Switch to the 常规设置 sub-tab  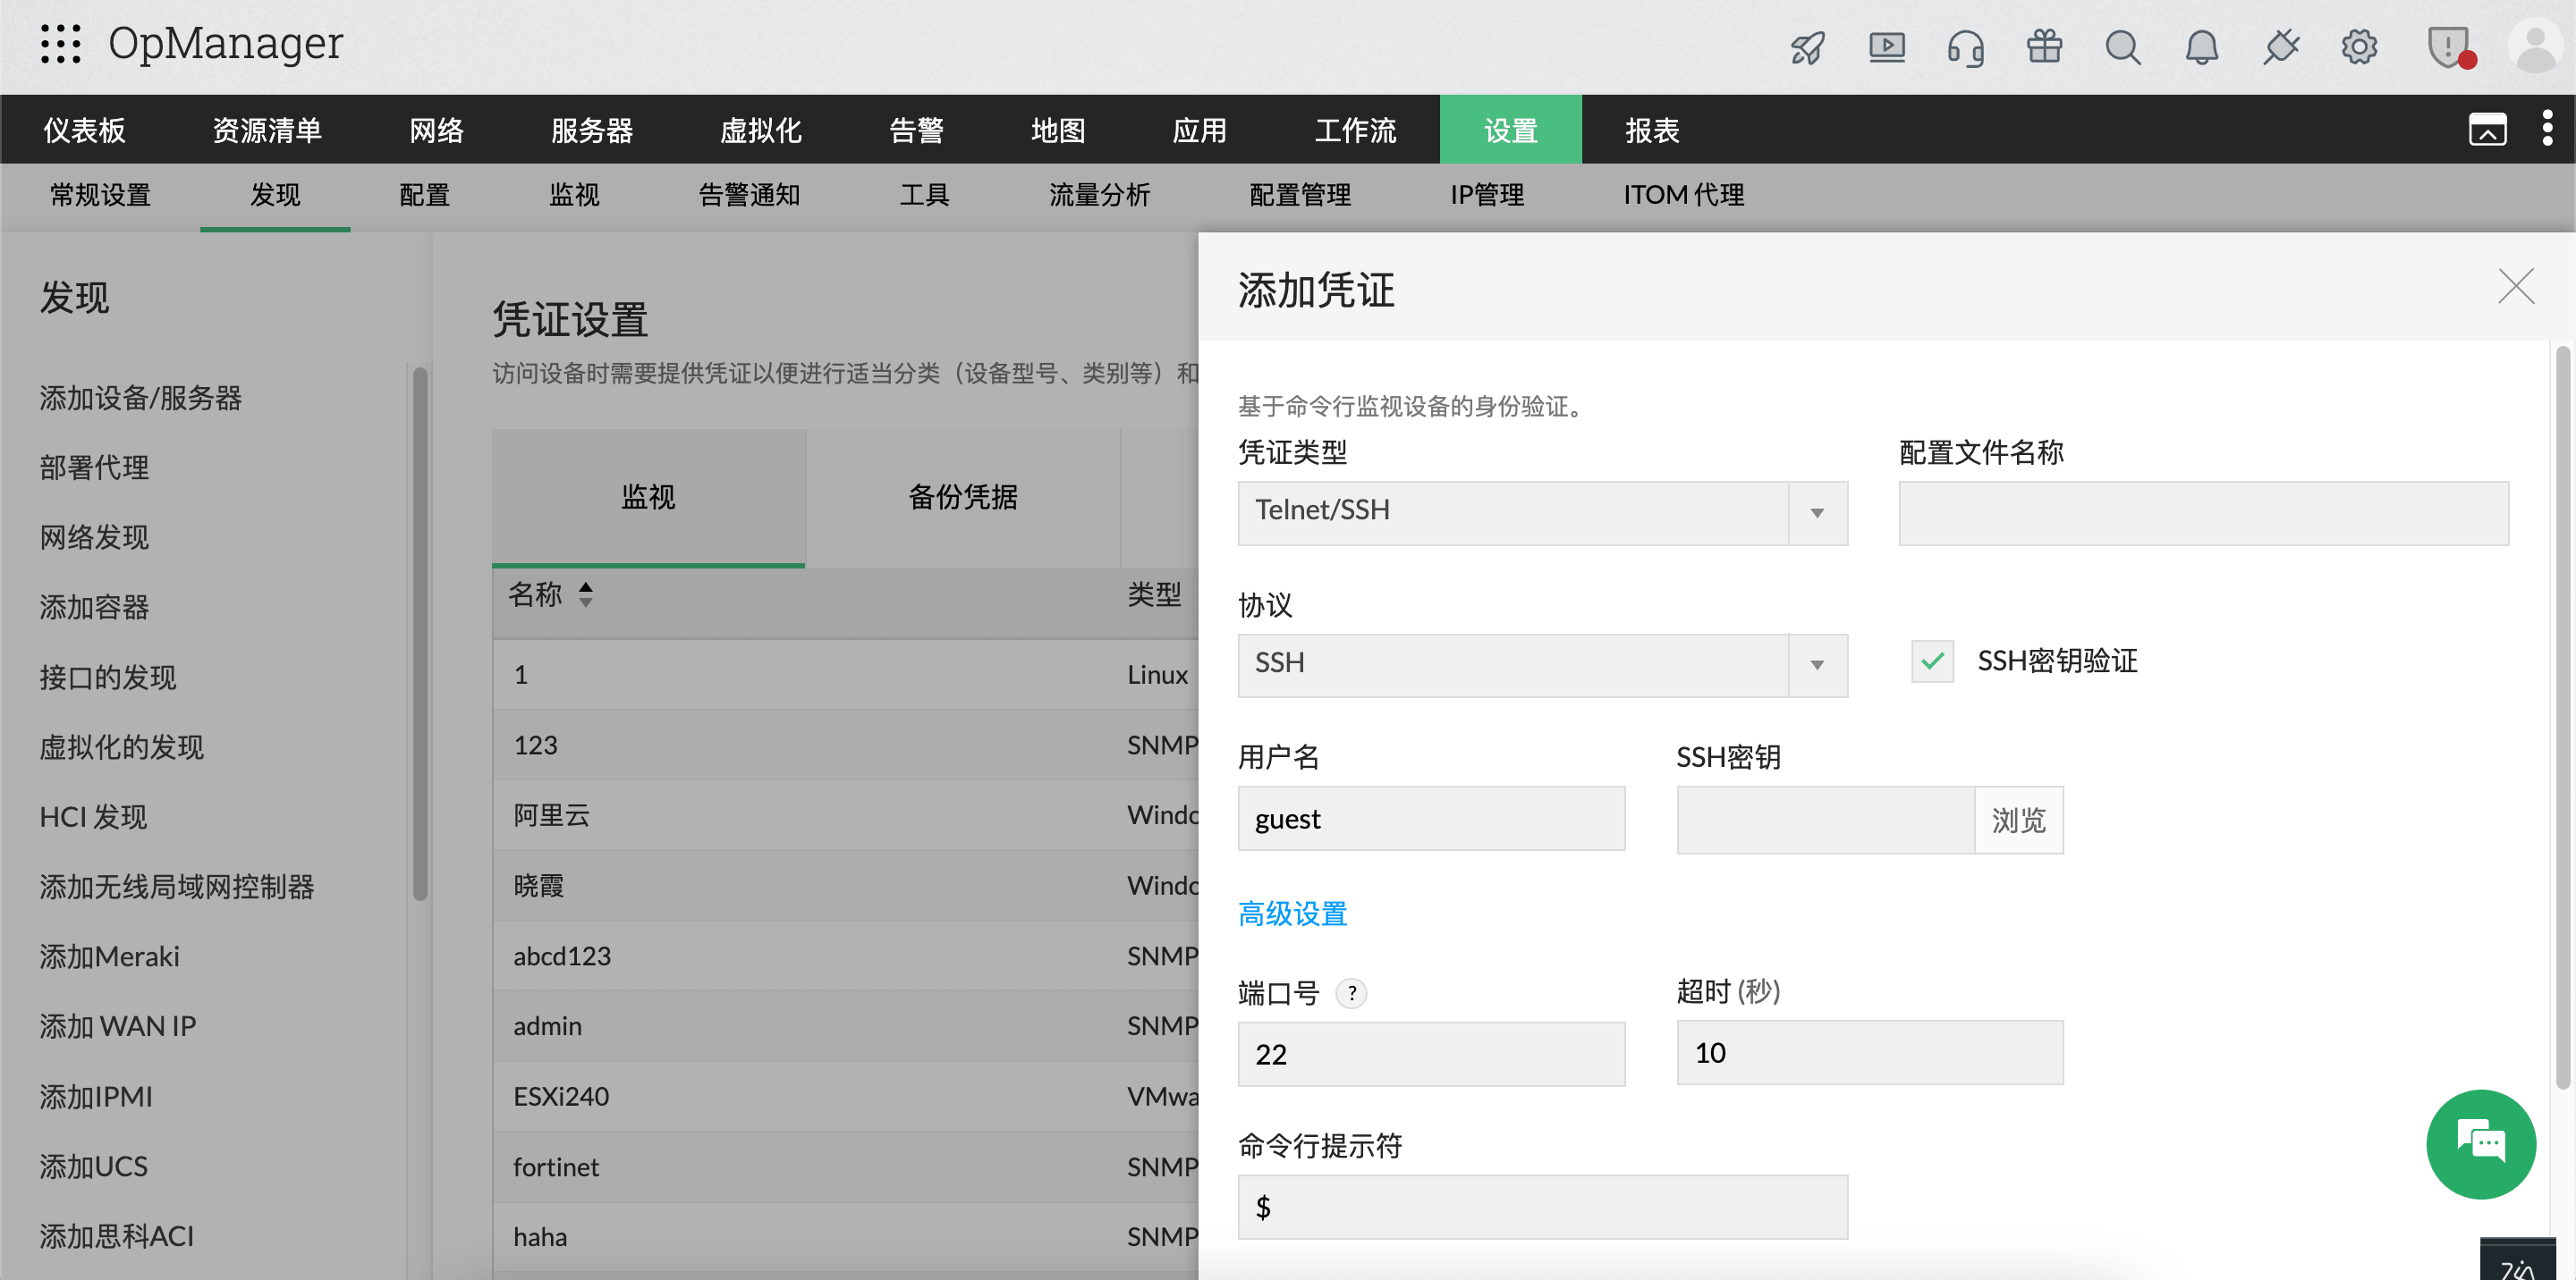100,195
